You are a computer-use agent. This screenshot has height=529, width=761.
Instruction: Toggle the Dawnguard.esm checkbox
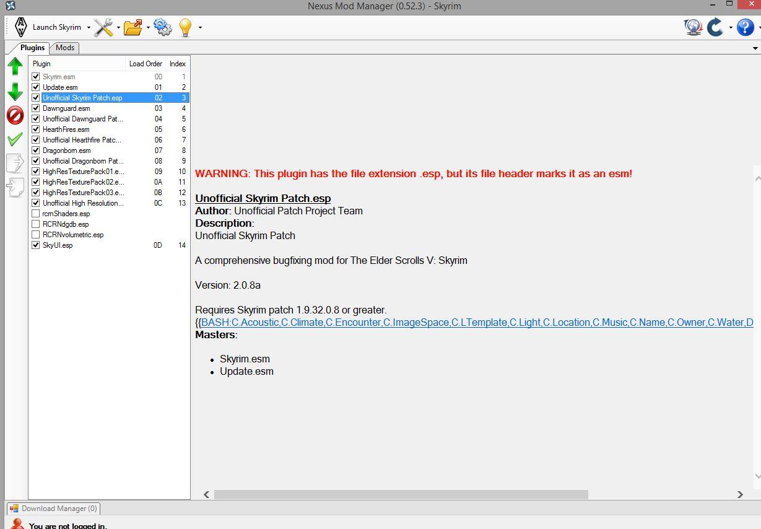[36, 108]
